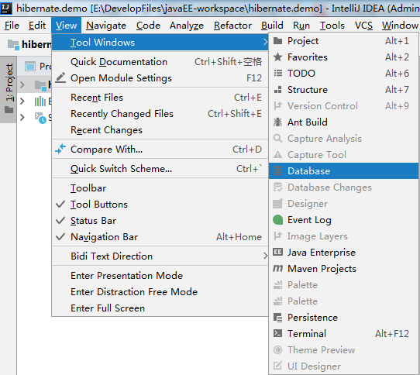Choose Enter Distraction Free Mode
This screenshot has height=375, width=420.
coord(160,291)
